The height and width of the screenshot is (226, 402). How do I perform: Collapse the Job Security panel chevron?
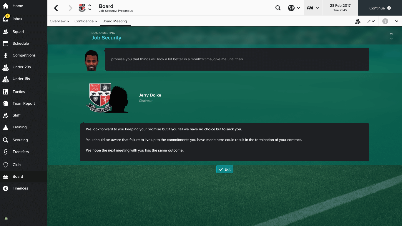[x=391, y=34]
